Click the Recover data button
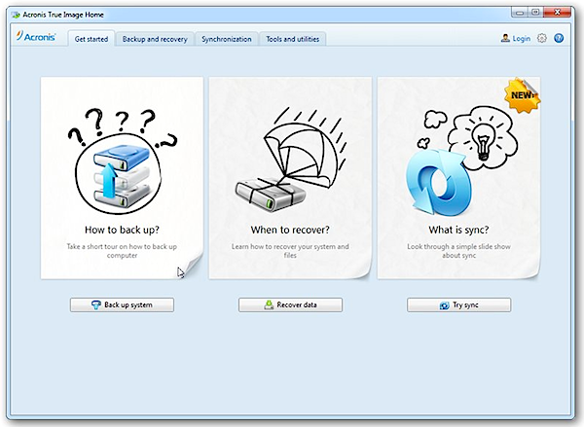This screenshot has height=427, width=584. pyautogui.click(x=290, y=304)
